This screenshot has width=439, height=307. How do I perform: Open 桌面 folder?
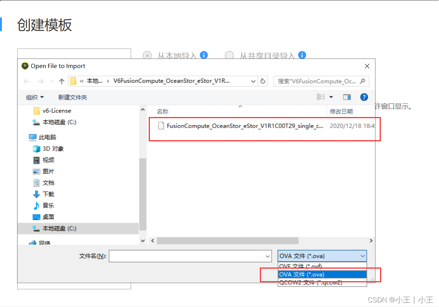tap(43, 217)
